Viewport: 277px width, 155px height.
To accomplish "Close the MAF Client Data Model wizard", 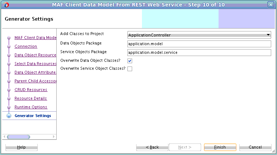I will pos(270,5).
